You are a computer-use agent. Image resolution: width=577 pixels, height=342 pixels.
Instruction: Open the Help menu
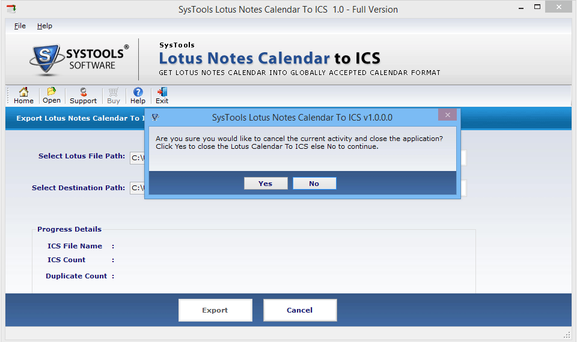coord(44,26)
